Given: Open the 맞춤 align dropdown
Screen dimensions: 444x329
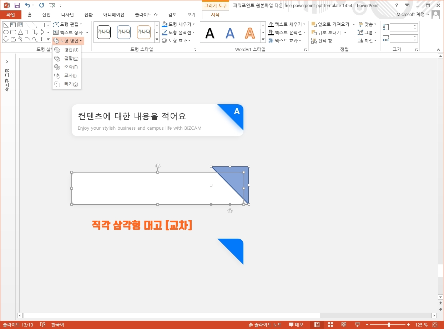Looking at the screenshot, I should (367, 24).
